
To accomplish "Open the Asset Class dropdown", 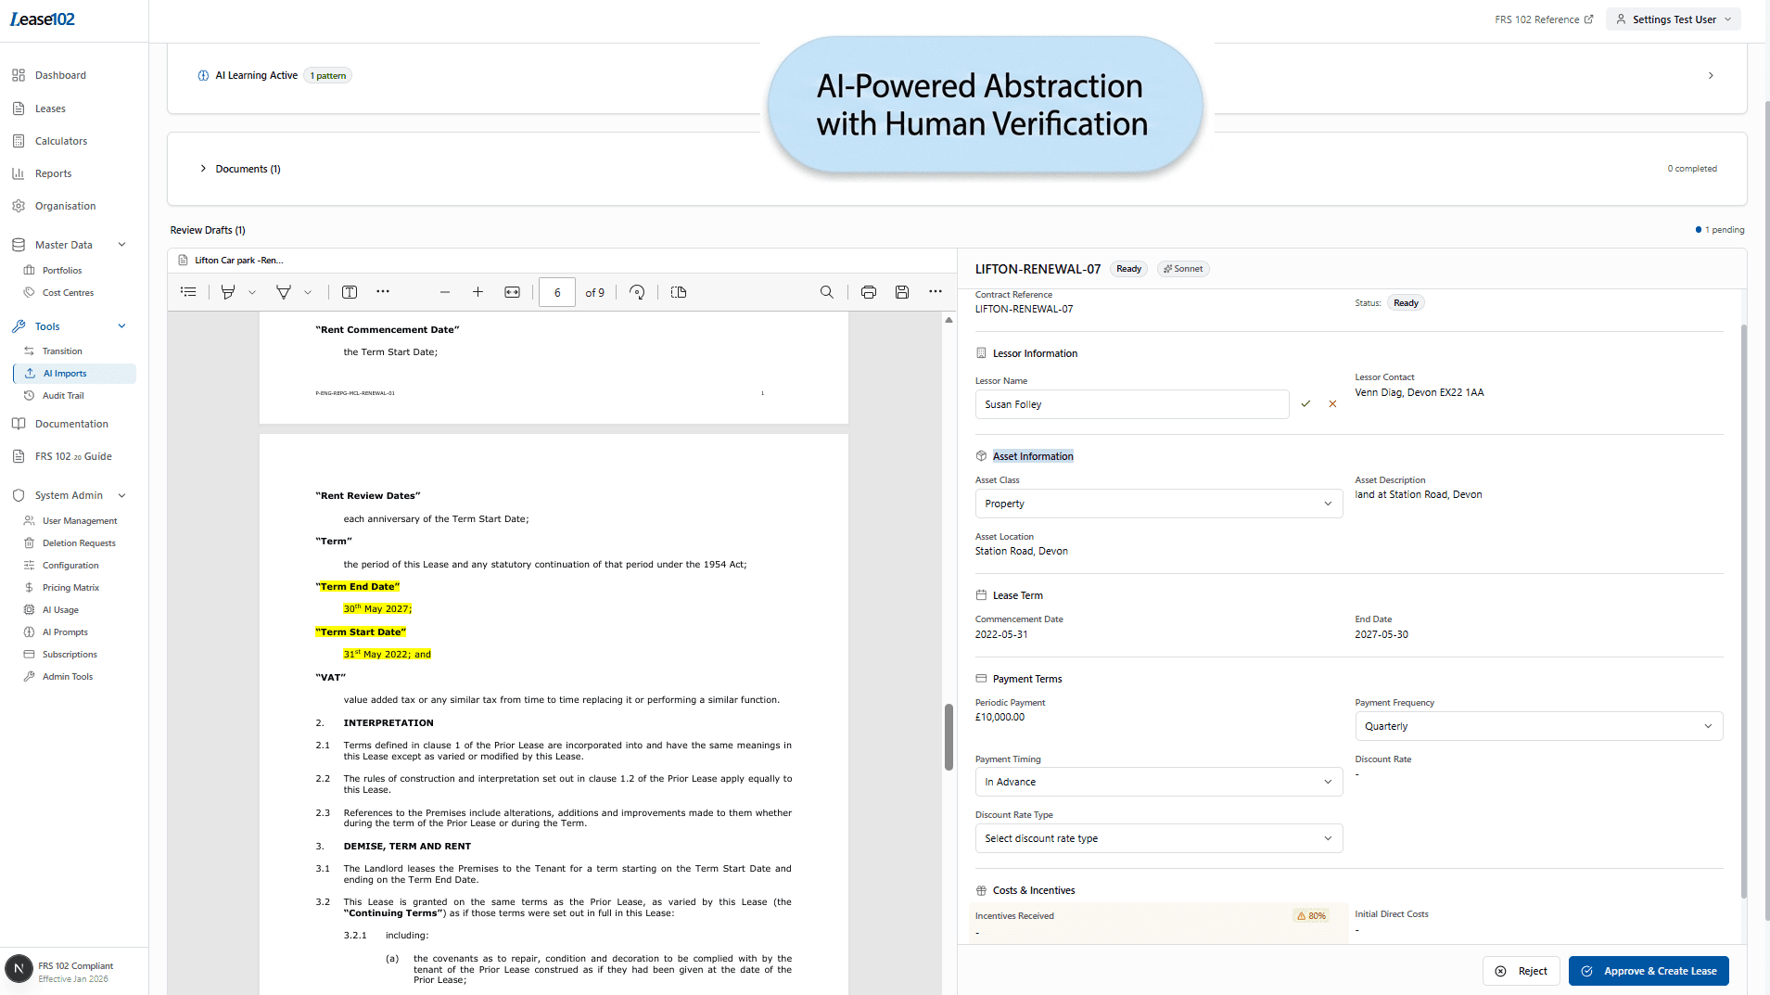I will click(x=1157, y=503).
